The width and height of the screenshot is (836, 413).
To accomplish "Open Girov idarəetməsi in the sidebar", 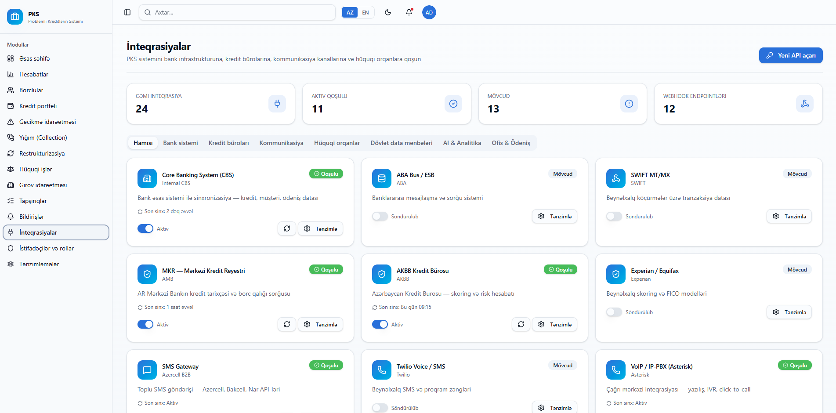I will point(56,185).
